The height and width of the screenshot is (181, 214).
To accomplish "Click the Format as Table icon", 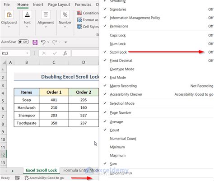I will click(79, 20).
